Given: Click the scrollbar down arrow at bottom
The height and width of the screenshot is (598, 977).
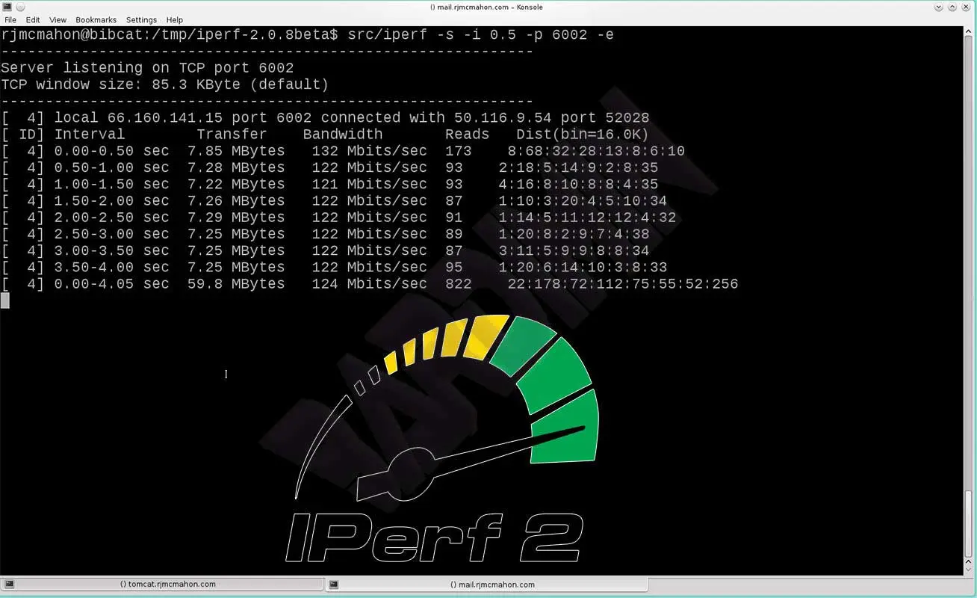Looking at the screenshot, I should (x=969, y=570).
